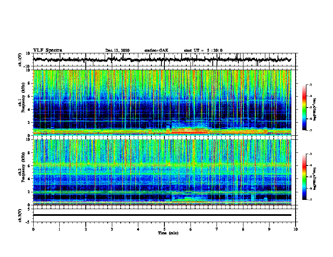Click the "4" kHz tick on ch.2 spectrogram

(29, 179)
